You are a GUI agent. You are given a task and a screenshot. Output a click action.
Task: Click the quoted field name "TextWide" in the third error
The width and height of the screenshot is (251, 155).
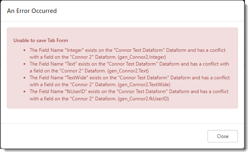pyautogui.click(x=76, y=78)
